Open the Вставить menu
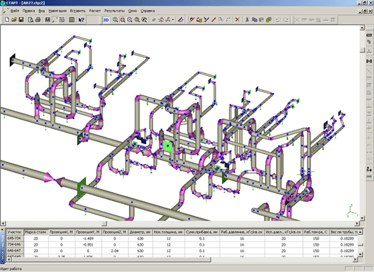The height and width of the screenshot is (272, 374). [x=78, y=11]
